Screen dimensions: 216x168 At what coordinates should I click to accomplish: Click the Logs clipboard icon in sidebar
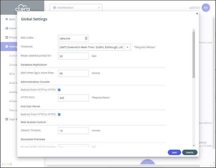point(7,119)
